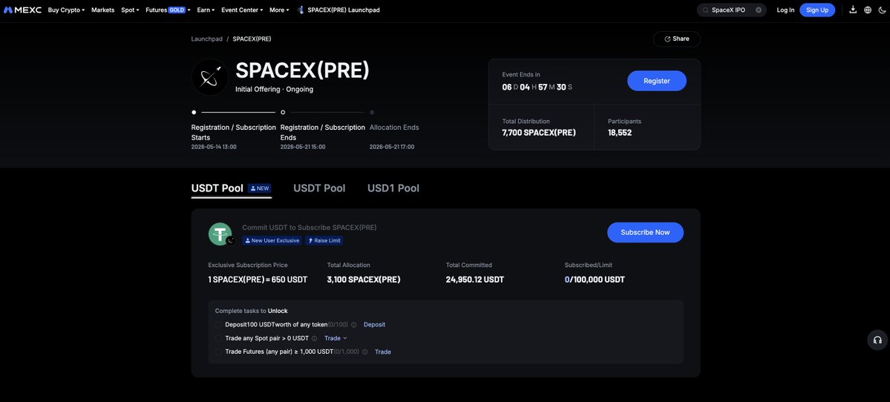Open the Trade link for Futures task

(x=382, y=352)
